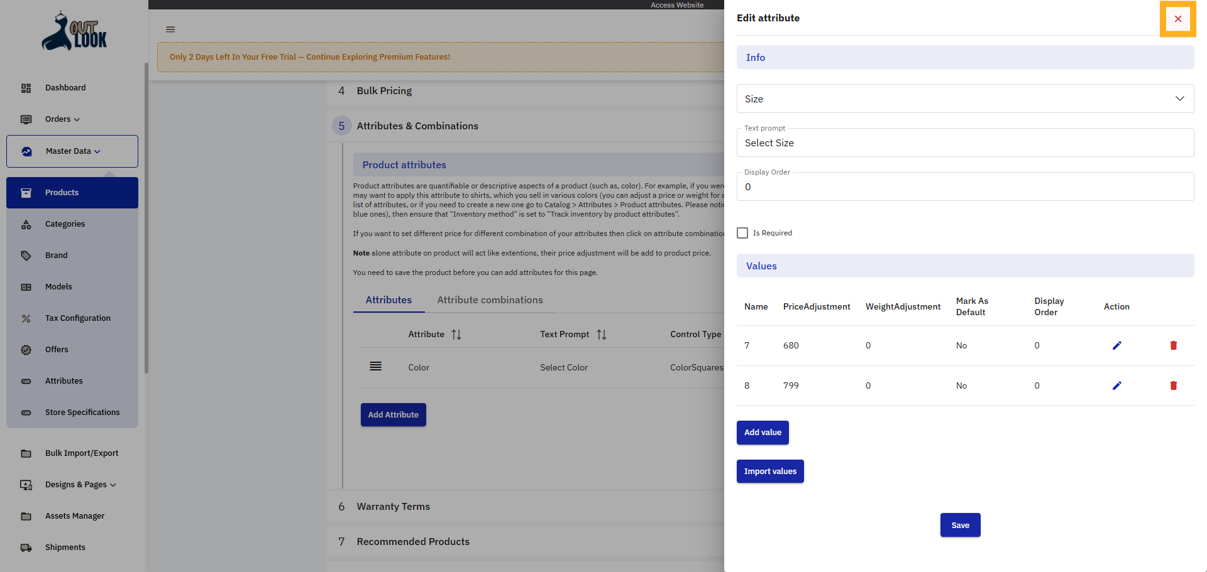Sort by Attribute column arrows
Viewport: 1207px width, 572px height.
point(456,335)
